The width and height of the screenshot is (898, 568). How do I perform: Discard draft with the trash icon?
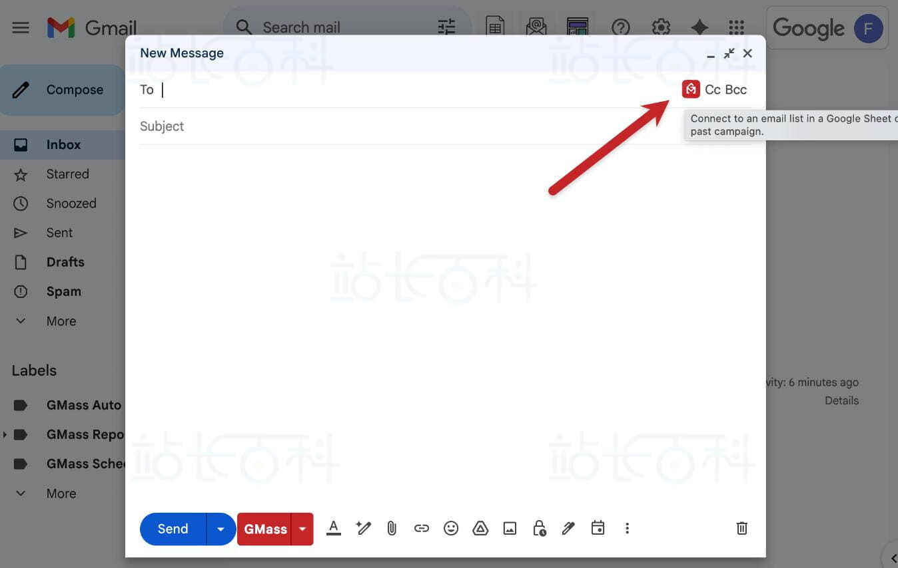pyautogui.click(x=741, y=528)
